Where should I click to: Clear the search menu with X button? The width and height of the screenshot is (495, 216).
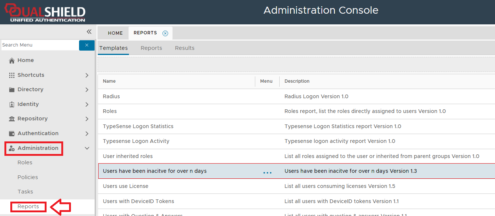[x=87, y=45]
